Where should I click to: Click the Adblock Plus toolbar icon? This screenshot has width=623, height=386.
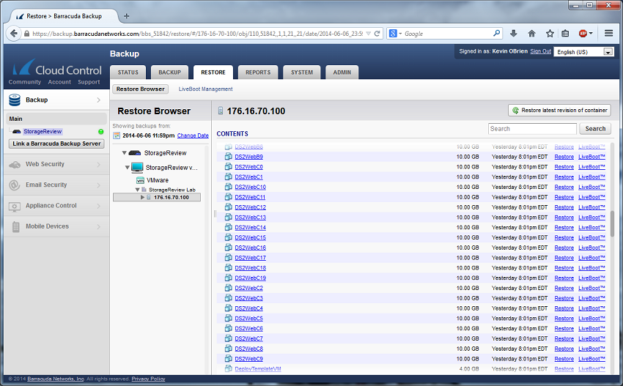(583, 34)
